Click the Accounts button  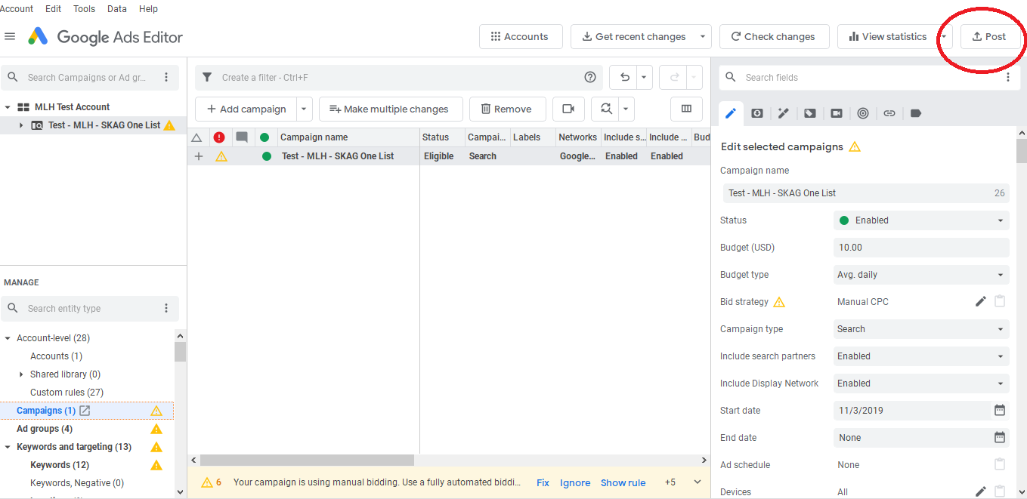pos(521,36)
